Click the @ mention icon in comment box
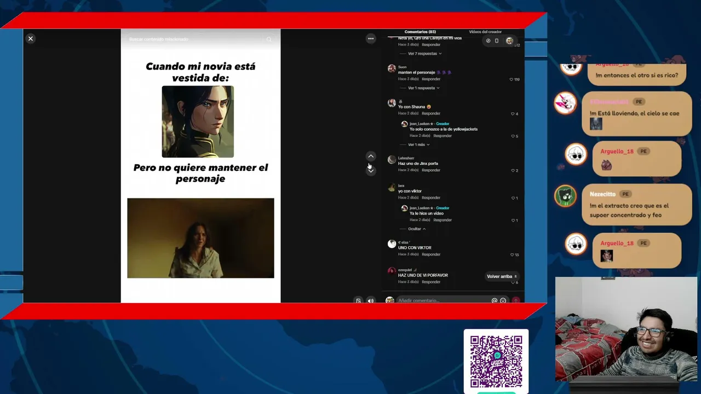Screen dimensions: 701x394 pyautogui.click(x=495, y=300)
